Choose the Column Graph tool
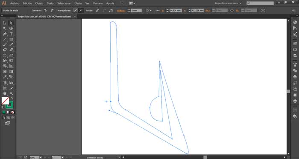 11,83
